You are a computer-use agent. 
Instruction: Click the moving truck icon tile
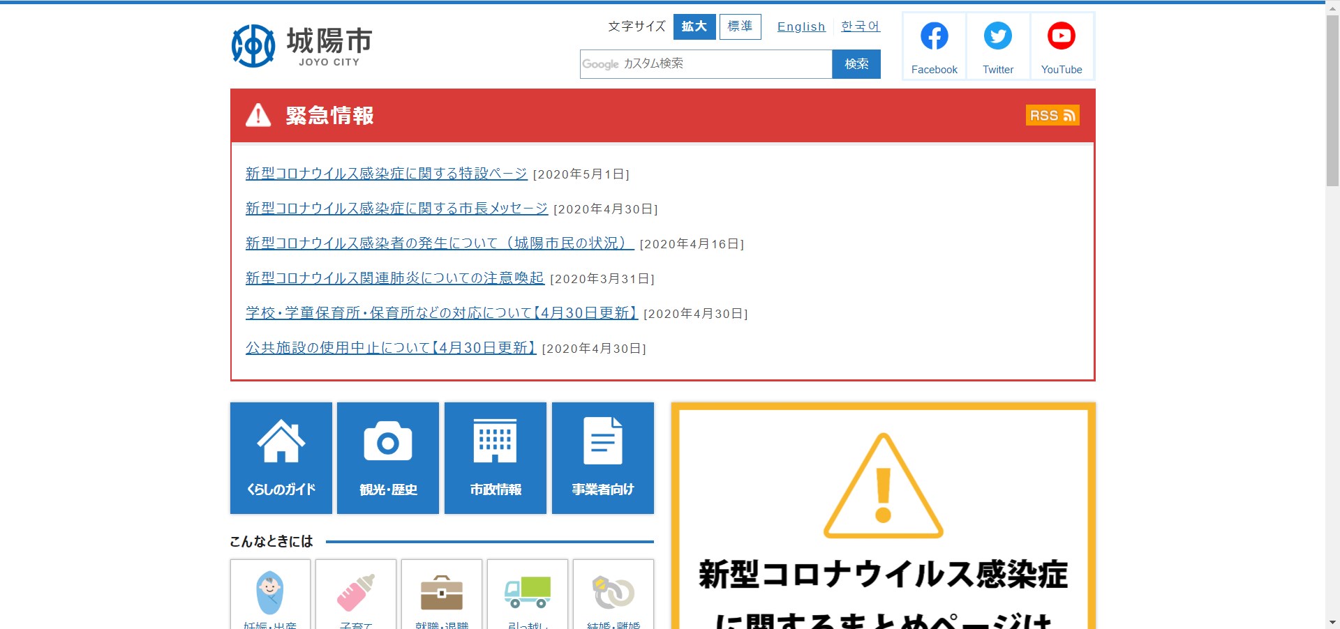point(528,594)
